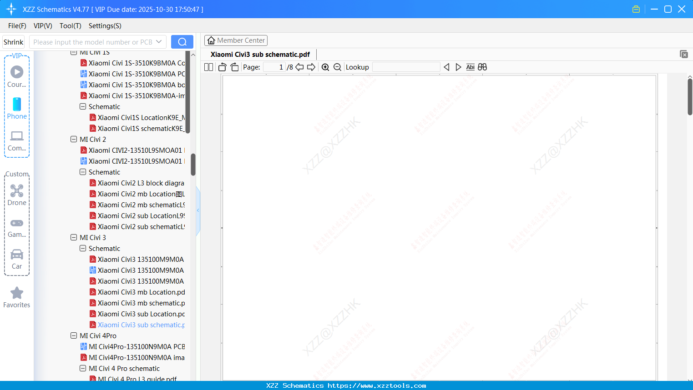Image resolution: width=693 pixels, height=390 pixels.
Task: Jump to next lookup result
Action: coord(458,67)
